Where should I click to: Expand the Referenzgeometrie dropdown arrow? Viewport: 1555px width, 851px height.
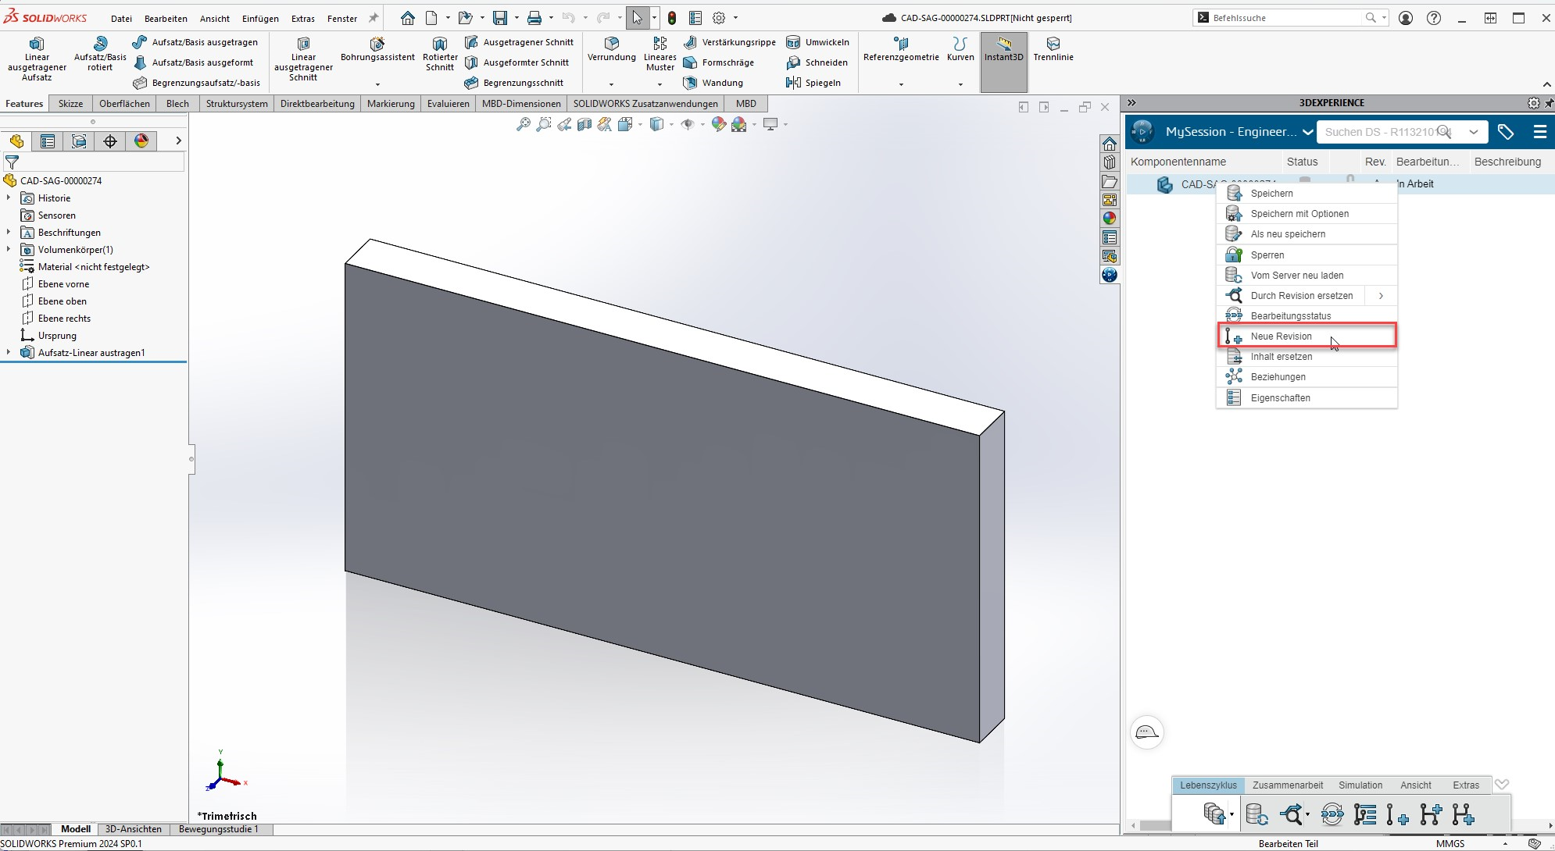click(901, 84)
